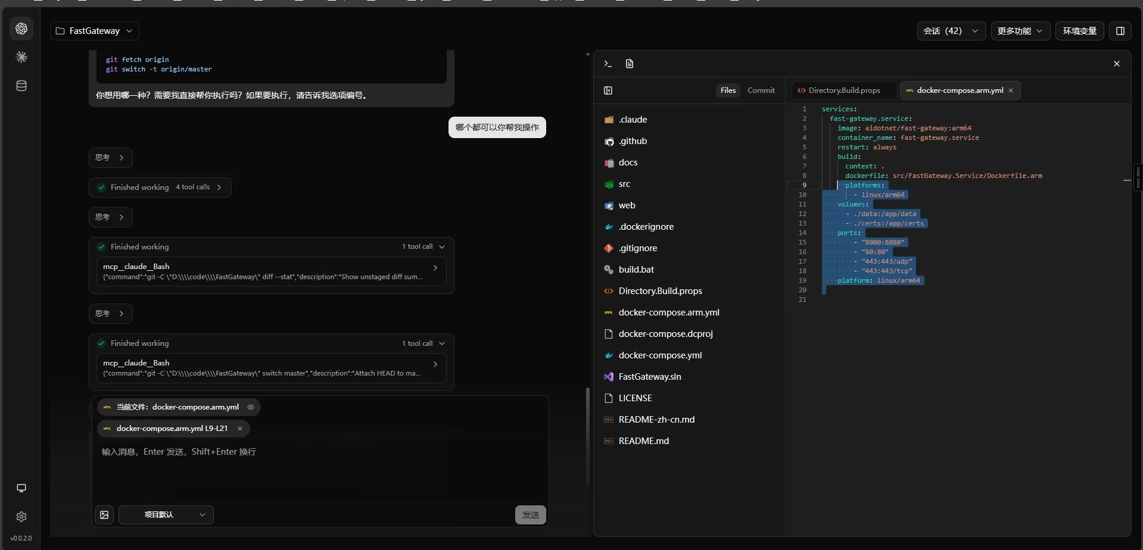Open README-zh-cn.md file
Image resolution: width=1143 pixels, height=550 pixels.
click(x=689, y=420)
